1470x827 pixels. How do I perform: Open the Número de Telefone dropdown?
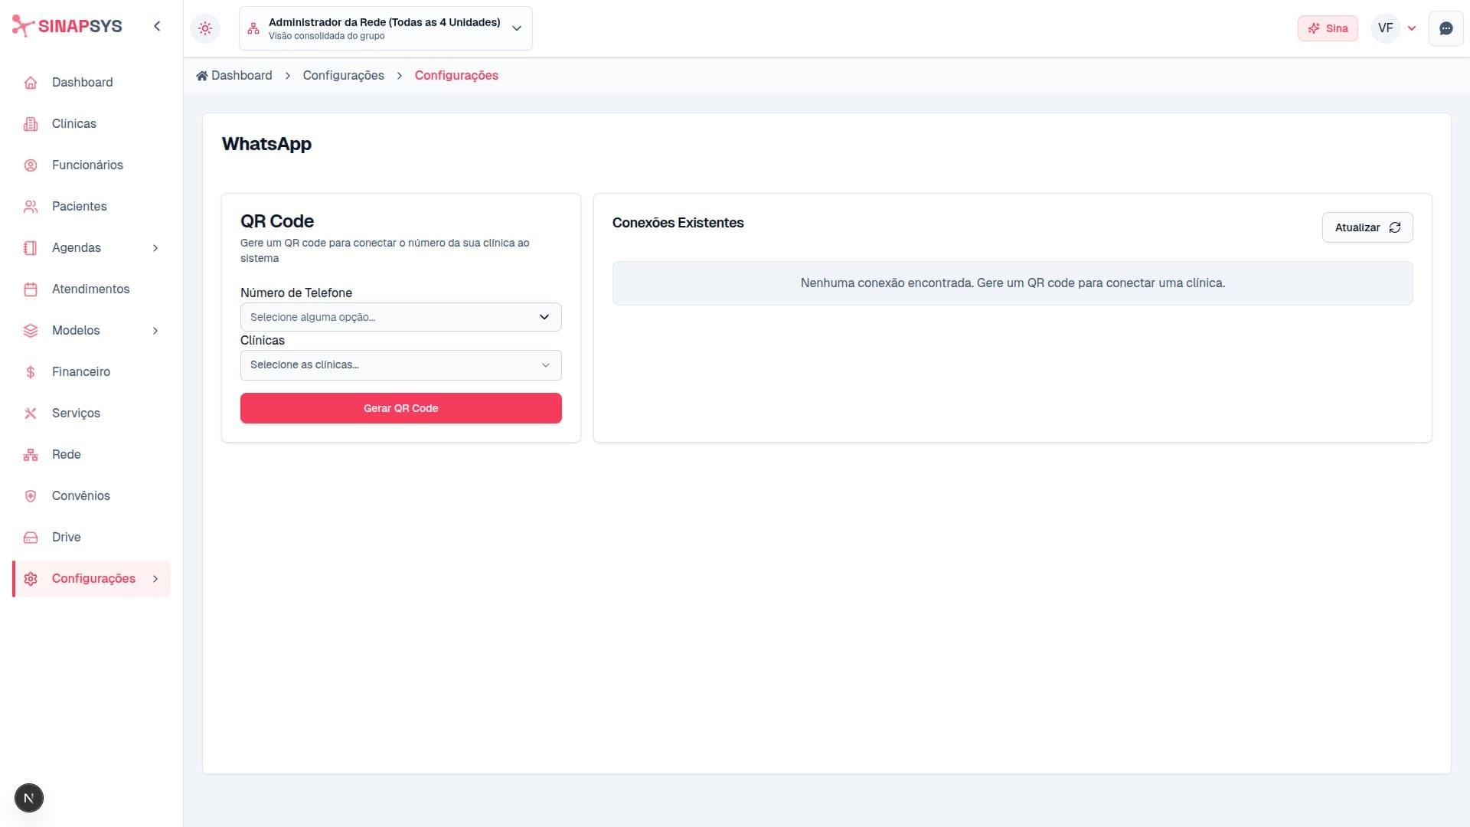coord(400,317)
